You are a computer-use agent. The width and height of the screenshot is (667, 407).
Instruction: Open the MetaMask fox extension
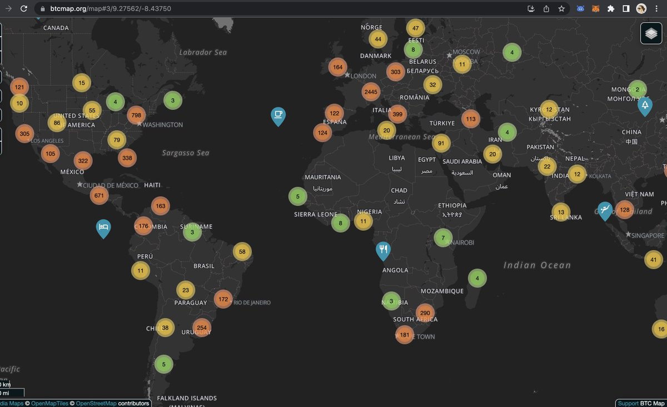click(596, 8)
